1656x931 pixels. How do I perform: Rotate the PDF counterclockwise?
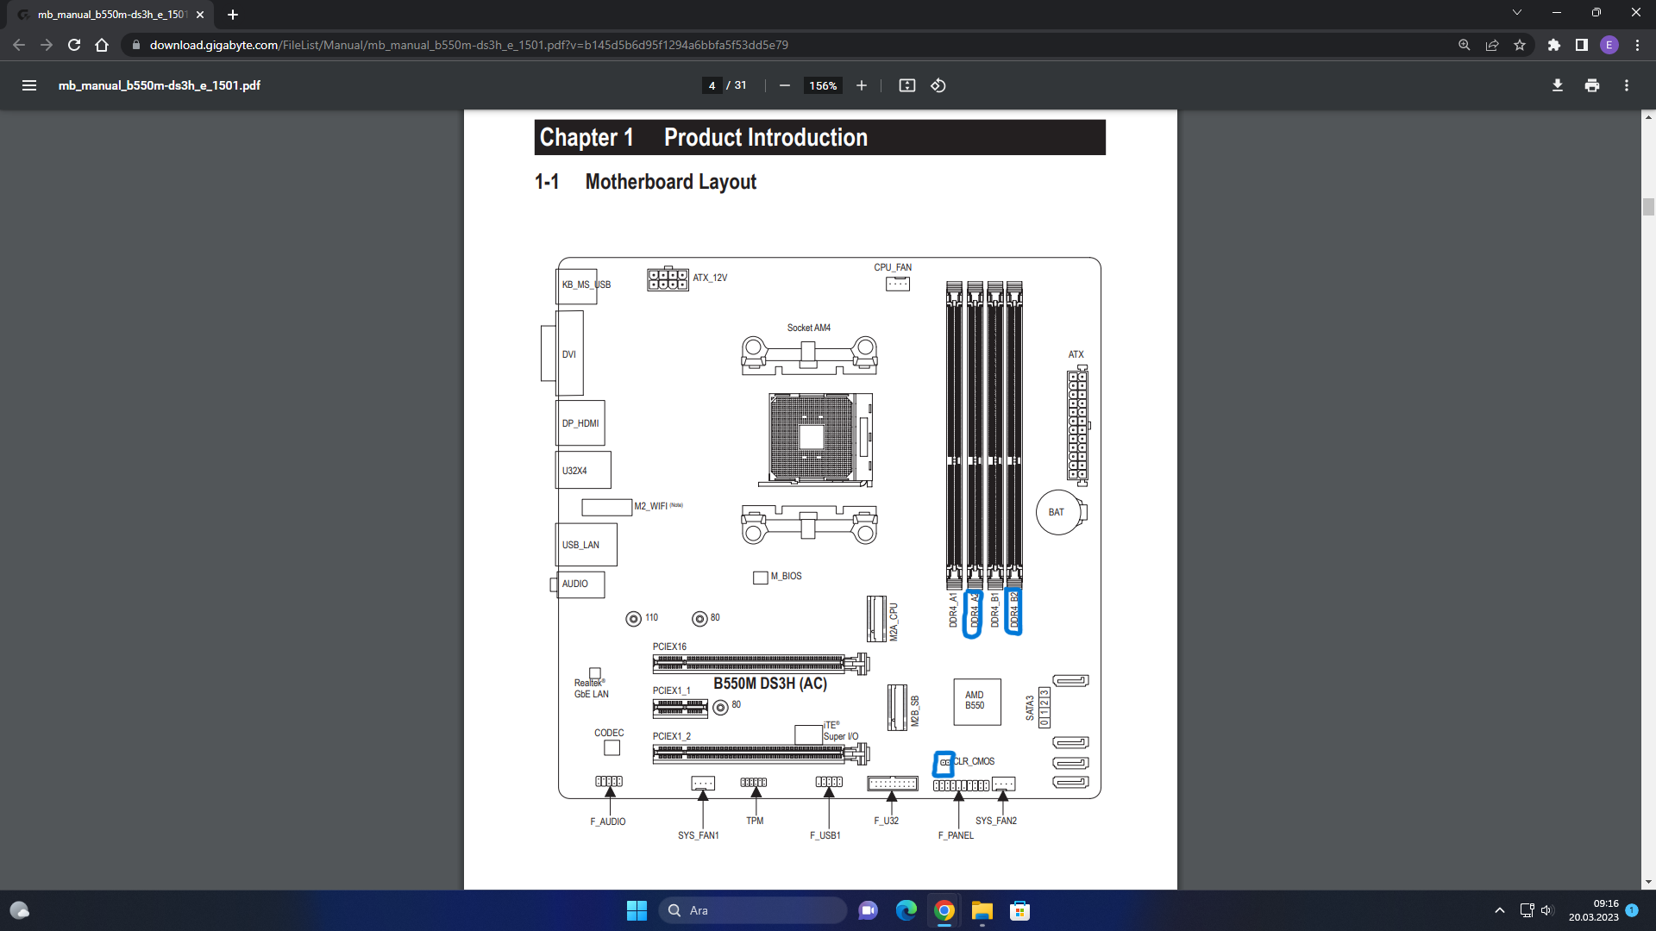938,85
